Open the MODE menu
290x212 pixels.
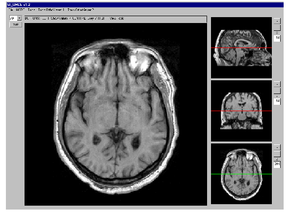[20, 10]
